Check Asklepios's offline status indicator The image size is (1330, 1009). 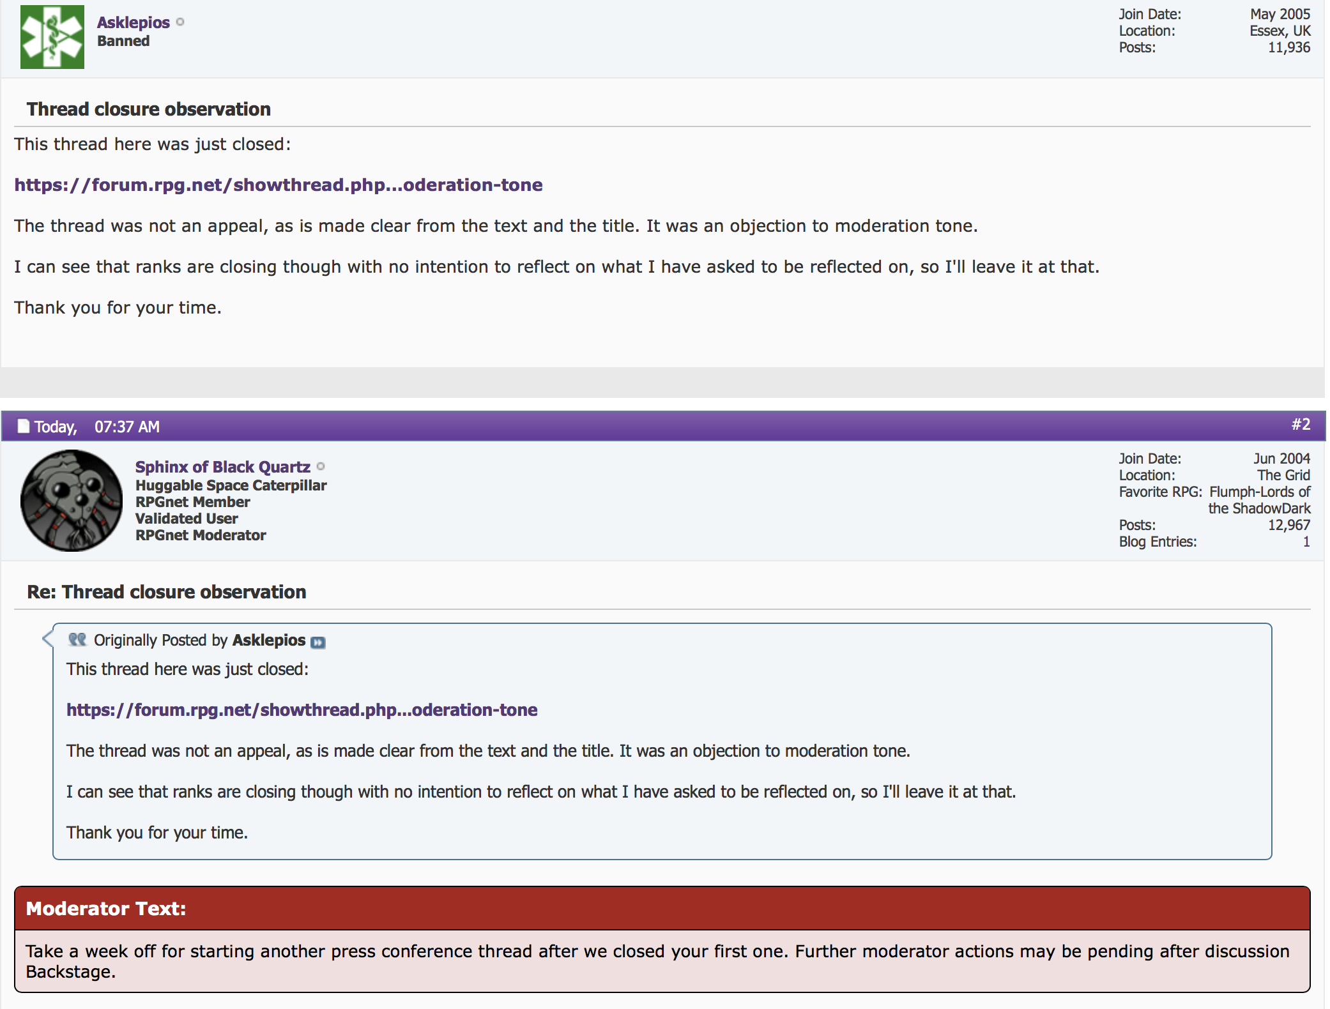pyautogui.click(x=180, y=22)
